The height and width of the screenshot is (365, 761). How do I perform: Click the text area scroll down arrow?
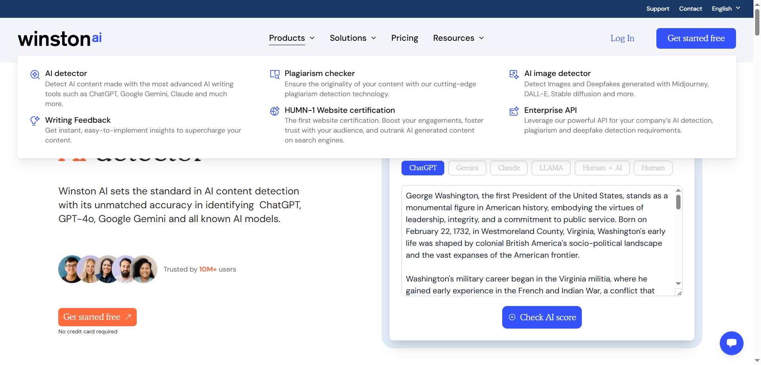coord(678,283)
